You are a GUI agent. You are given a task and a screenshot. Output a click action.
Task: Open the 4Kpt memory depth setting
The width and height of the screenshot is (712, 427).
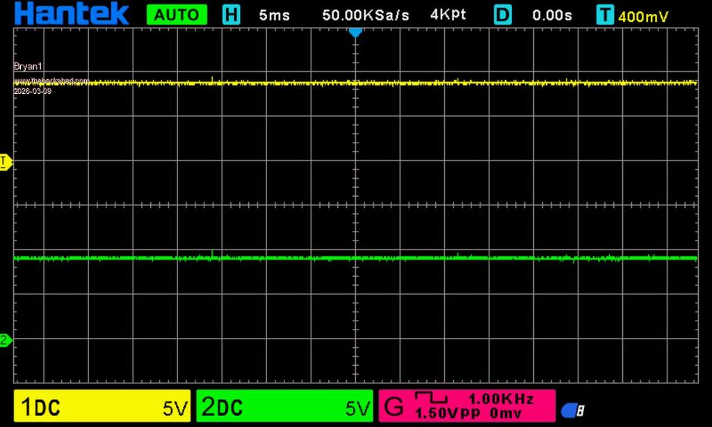448,15
